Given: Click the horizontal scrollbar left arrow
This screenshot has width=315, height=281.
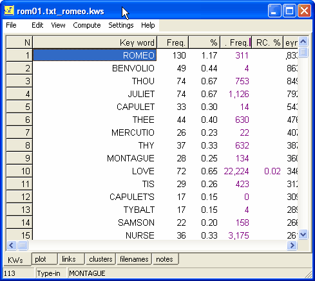Looking at the screenshot, I should (12, 245).
